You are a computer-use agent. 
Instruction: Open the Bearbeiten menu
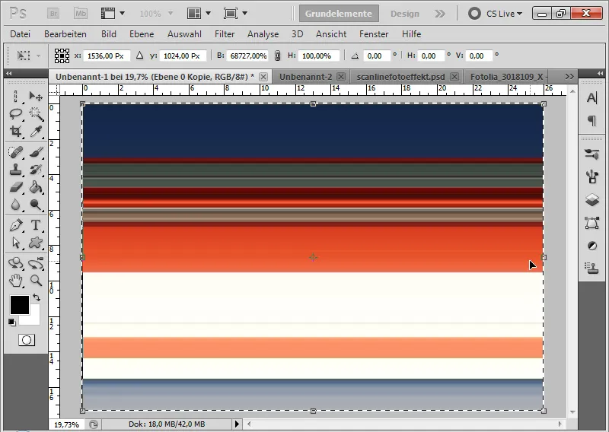coord(65,34)
